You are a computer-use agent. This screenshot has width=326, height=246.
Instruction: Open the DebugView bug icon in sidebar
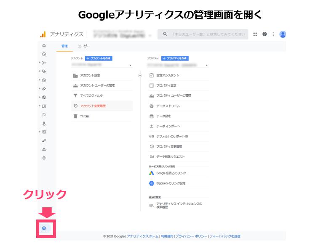[x=44, y=158]
